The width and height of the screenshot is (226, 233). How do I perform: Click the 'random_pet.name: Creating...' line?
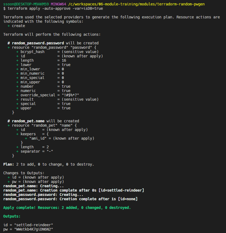pyautogui.click(x=34, y=186)
